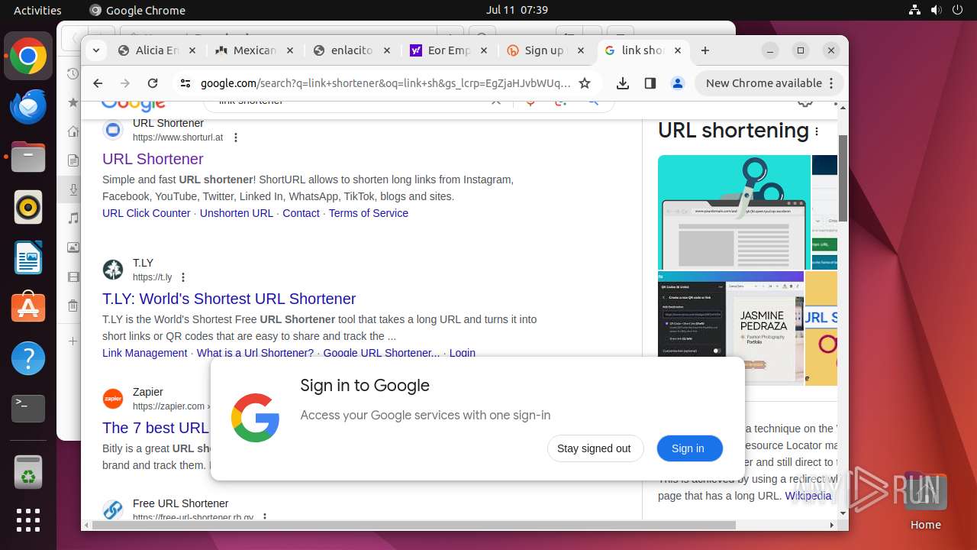Close the link shortener tab
977x550 pixels.
[x=678, y=50]
